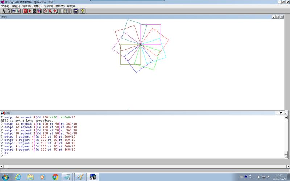The height and width of the screenshot is (181, 290).
Task: Click the 'setpc 14 repeat' command line
Action: tap(38, 117)
